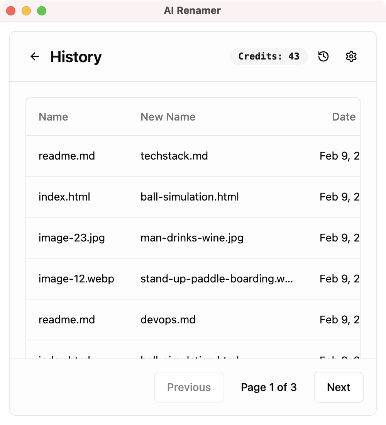386x425 pixels.
Task: Click the readme.md original filename
Action: click(67, 156)
